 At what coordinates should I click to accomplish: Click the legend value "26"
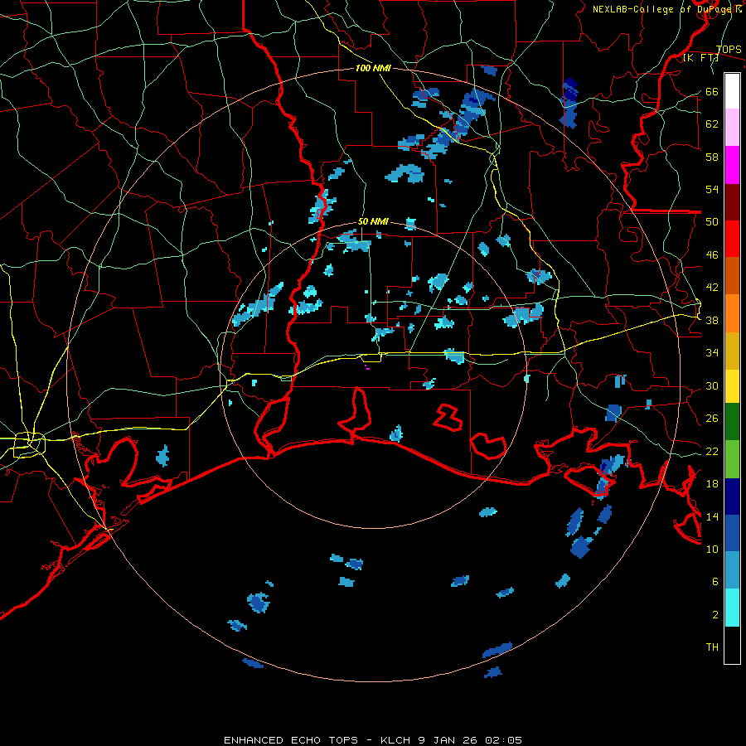[x=712, y=419]
